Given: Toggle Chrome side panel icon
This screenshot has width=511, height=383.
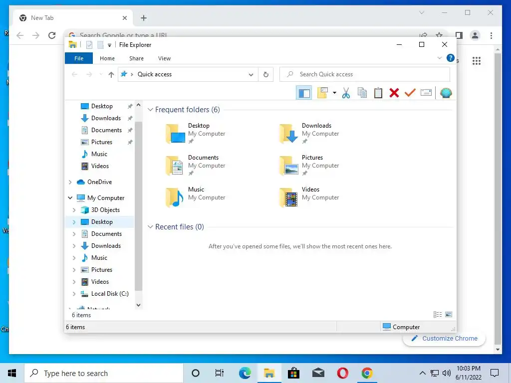Looking at the screenshot, I should tap(459, 35).
